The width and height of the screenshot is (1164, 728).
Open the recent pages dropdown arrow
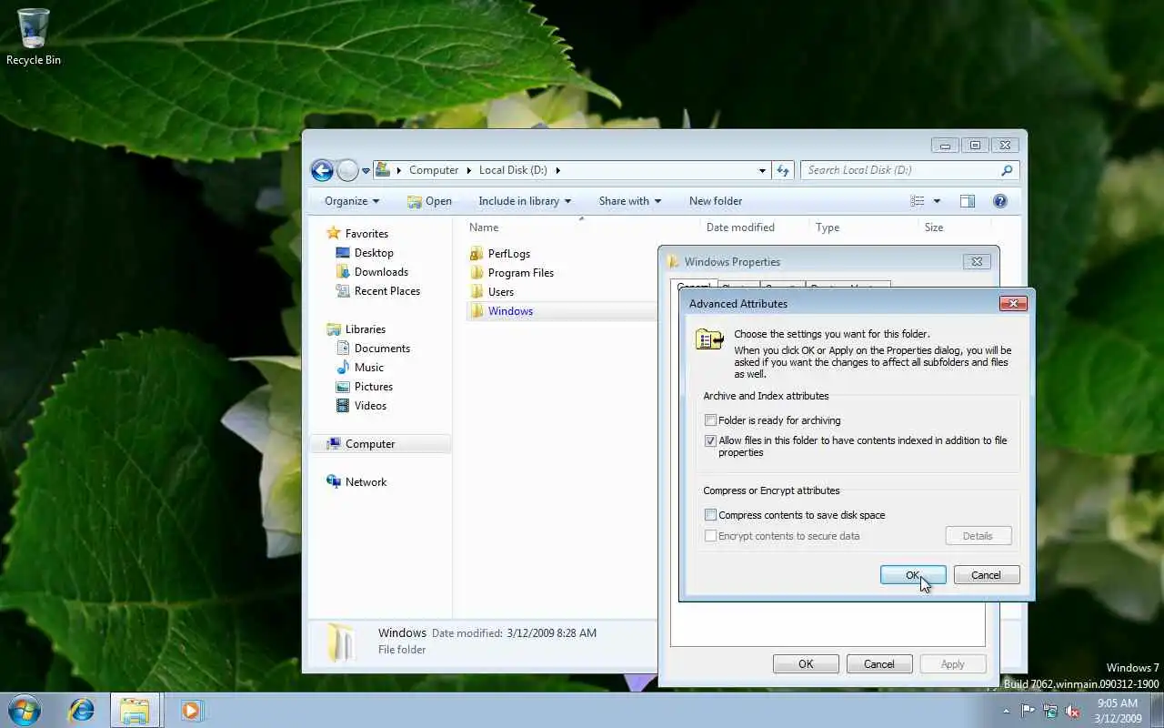point(366,170)
